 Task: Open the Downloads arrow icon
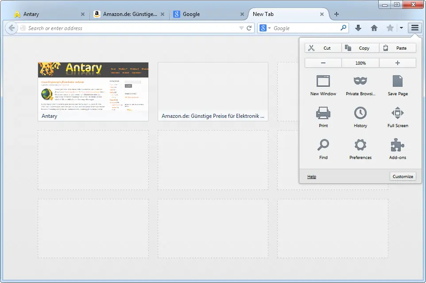click(358, 28)
